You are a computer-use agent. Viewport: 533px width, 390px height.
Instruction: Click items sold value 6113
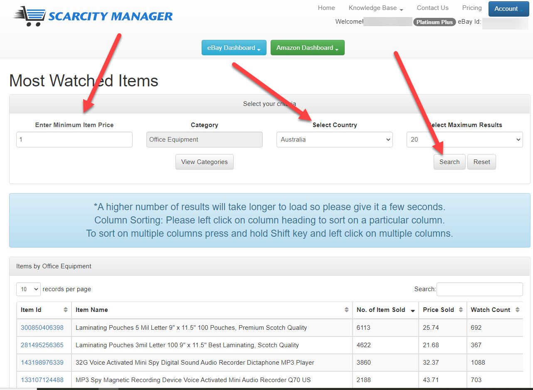pyautogui.click(x=364, y=328)
